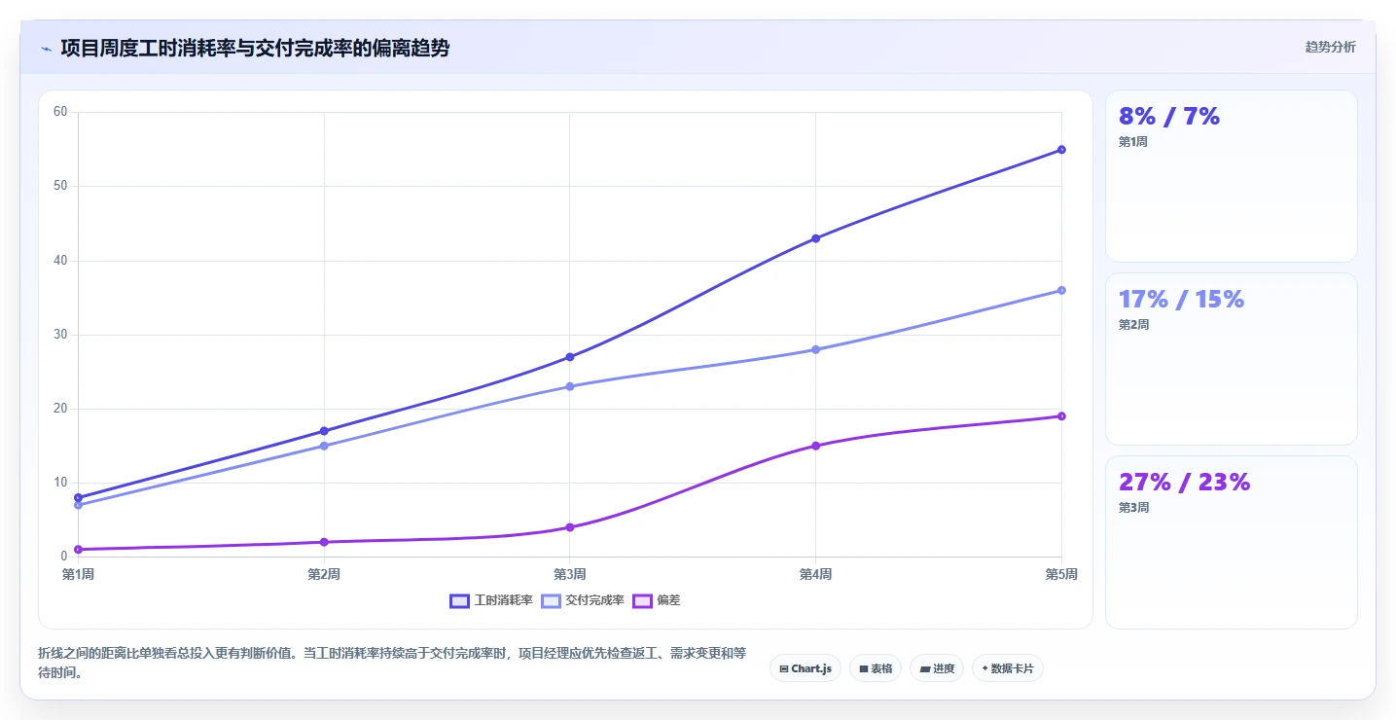Select the 数据卡片 tag chip
This screenshot has width=1396, height=720.
coord(1007,668)
